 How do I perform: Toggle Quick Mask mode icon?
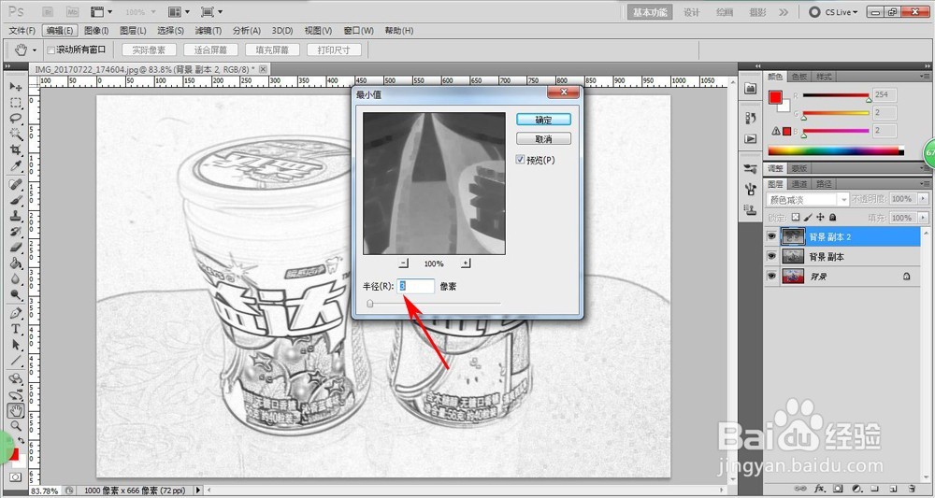coord(16,477)
